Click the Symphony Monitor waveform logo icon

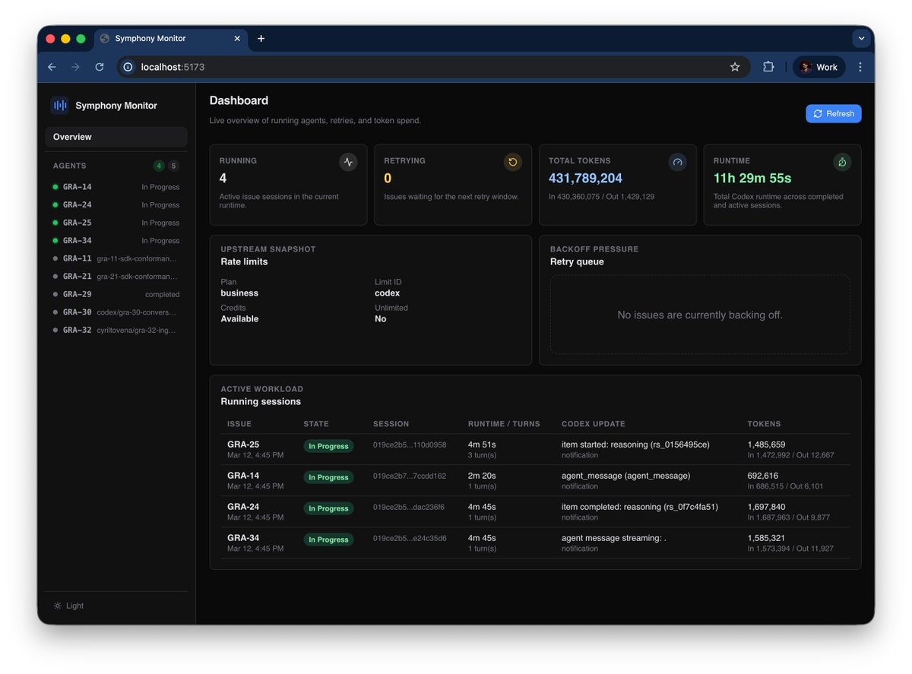tap(60, 106)
